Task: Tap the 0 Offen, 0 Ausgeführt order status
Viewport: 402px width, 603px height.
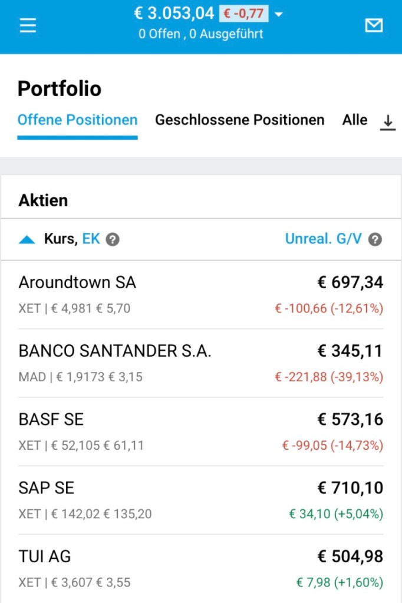Action: pyautogui.click(x=200, y=34)
